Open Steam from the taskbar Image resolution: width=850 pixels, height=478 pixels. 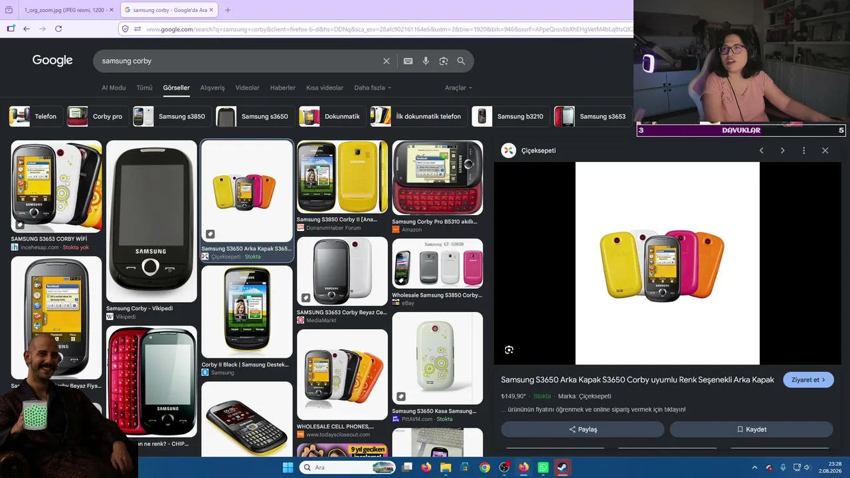(x=562, y=467)
